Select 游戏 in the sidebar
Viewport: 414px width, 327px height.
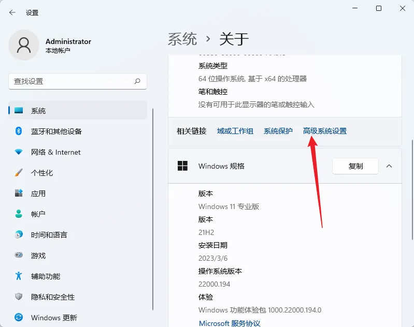[78, 255]
